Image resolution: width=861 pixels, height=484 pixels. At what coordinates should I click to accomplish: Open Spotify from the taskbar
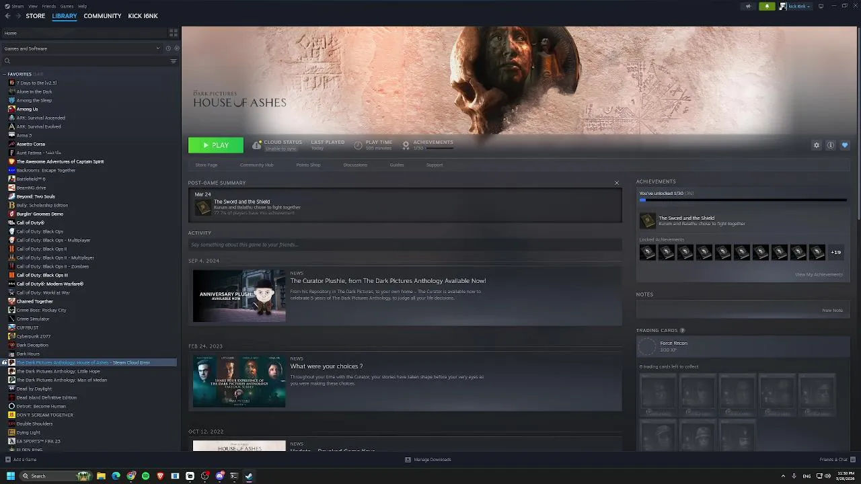(145, 476)
